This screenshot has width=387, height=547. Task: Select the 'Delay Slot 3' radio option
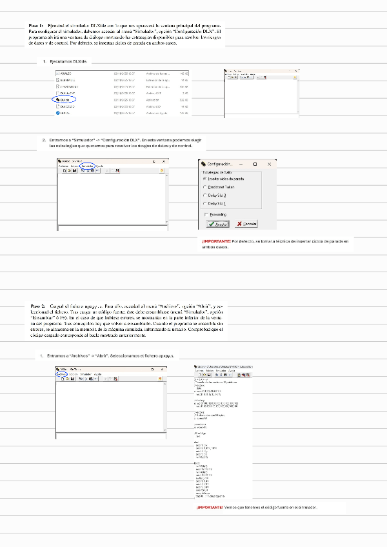click(204, 195)
